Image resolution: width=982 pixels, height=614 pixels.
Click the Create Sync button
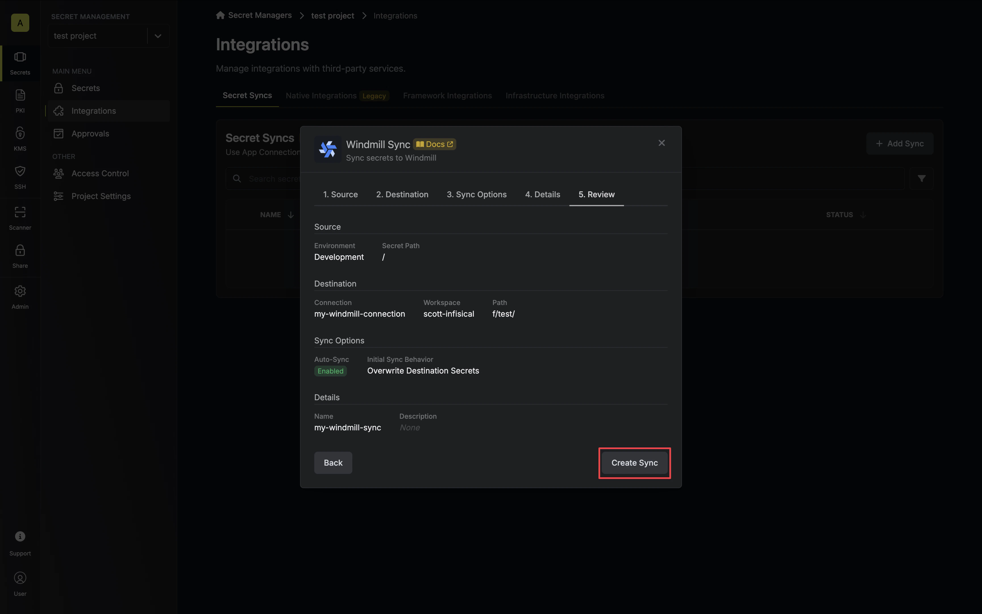coord(634,463)
